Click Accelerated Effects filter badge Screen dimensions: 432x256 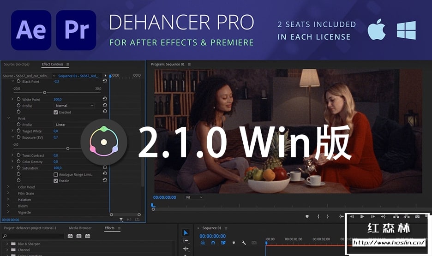(70, 236)
